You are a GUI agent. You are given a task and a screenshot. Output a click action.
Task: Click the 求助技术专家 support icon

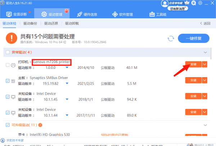[3, 140]
